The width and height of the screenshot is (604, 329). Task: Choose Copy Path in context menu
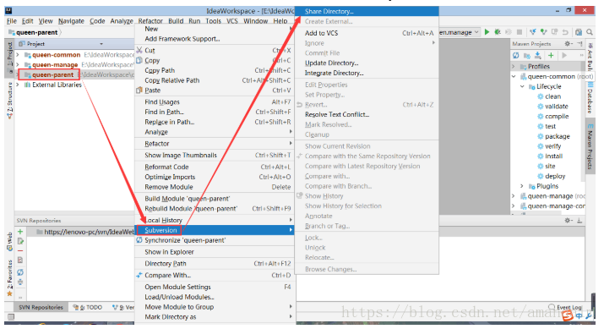click(x=215, y=70)
